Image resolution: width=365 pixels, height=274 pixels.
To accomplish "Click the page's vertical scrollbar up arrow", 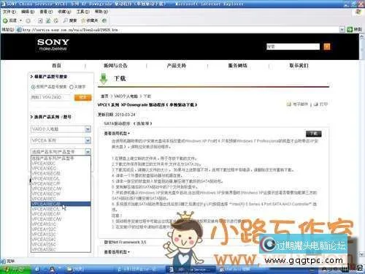I will point(362,37).
